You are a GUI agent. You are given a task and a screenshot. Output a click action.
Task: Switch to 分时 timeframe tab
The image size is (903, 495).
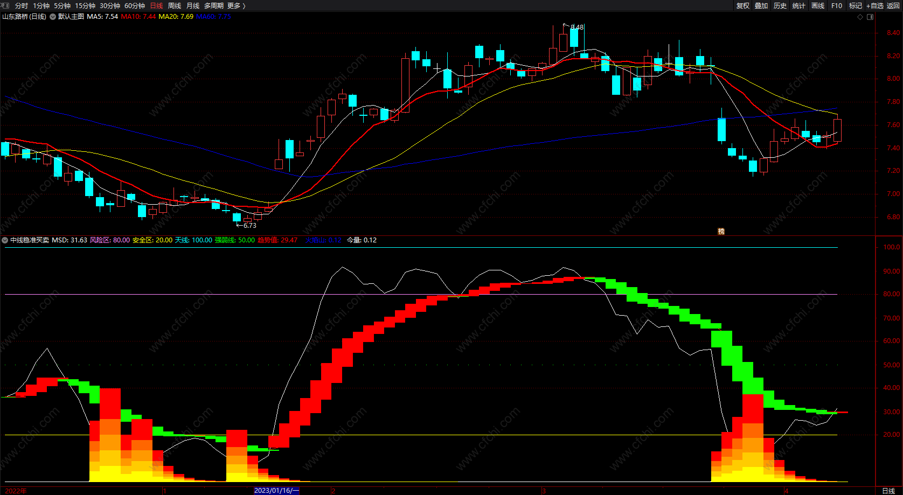pos(22,5)
